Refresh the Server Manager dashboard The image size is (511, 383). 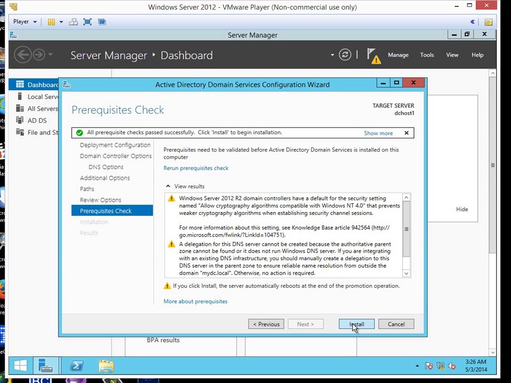pos(345,55)
